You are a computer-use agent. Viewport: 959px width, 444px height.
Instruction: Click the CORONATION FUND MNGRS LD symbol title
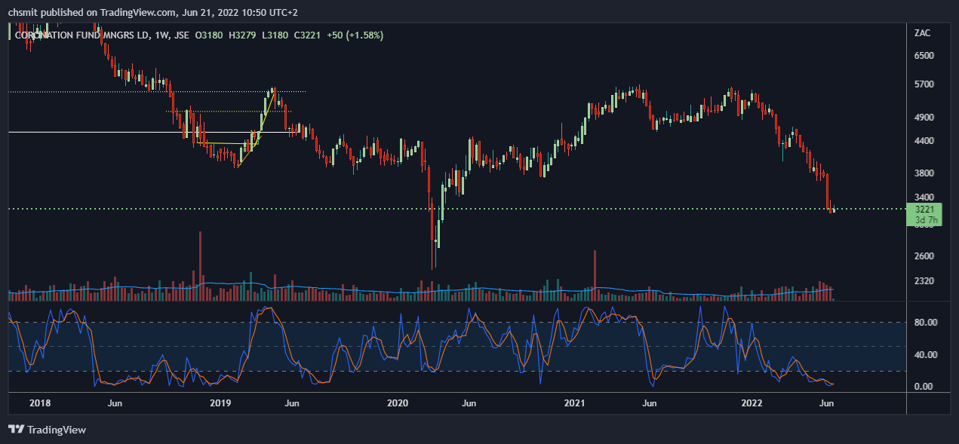click(x=82, y=35)
